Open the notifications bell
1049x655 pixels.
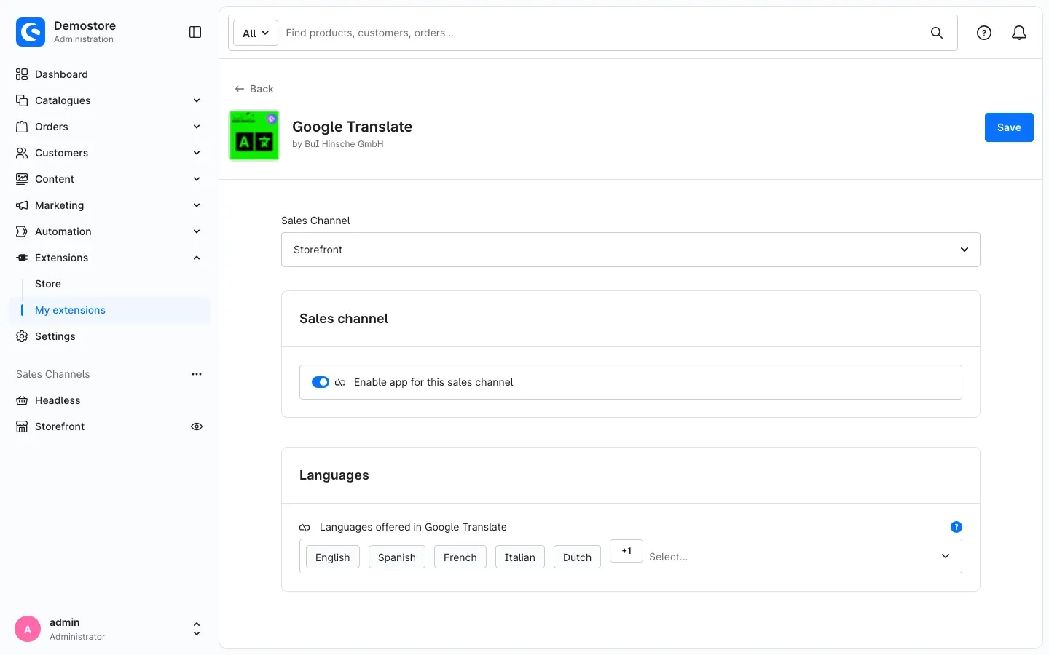(1019, 33)
